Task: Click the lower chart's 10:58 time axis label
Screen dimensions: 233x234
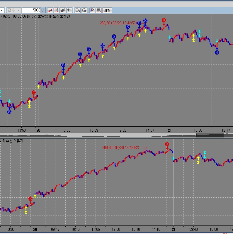Action: (x=214, y=229)
